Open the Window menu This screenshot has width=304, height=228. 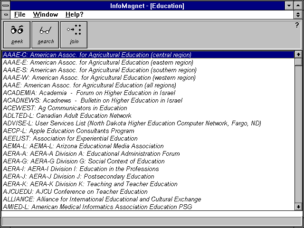tap(46, 15)
